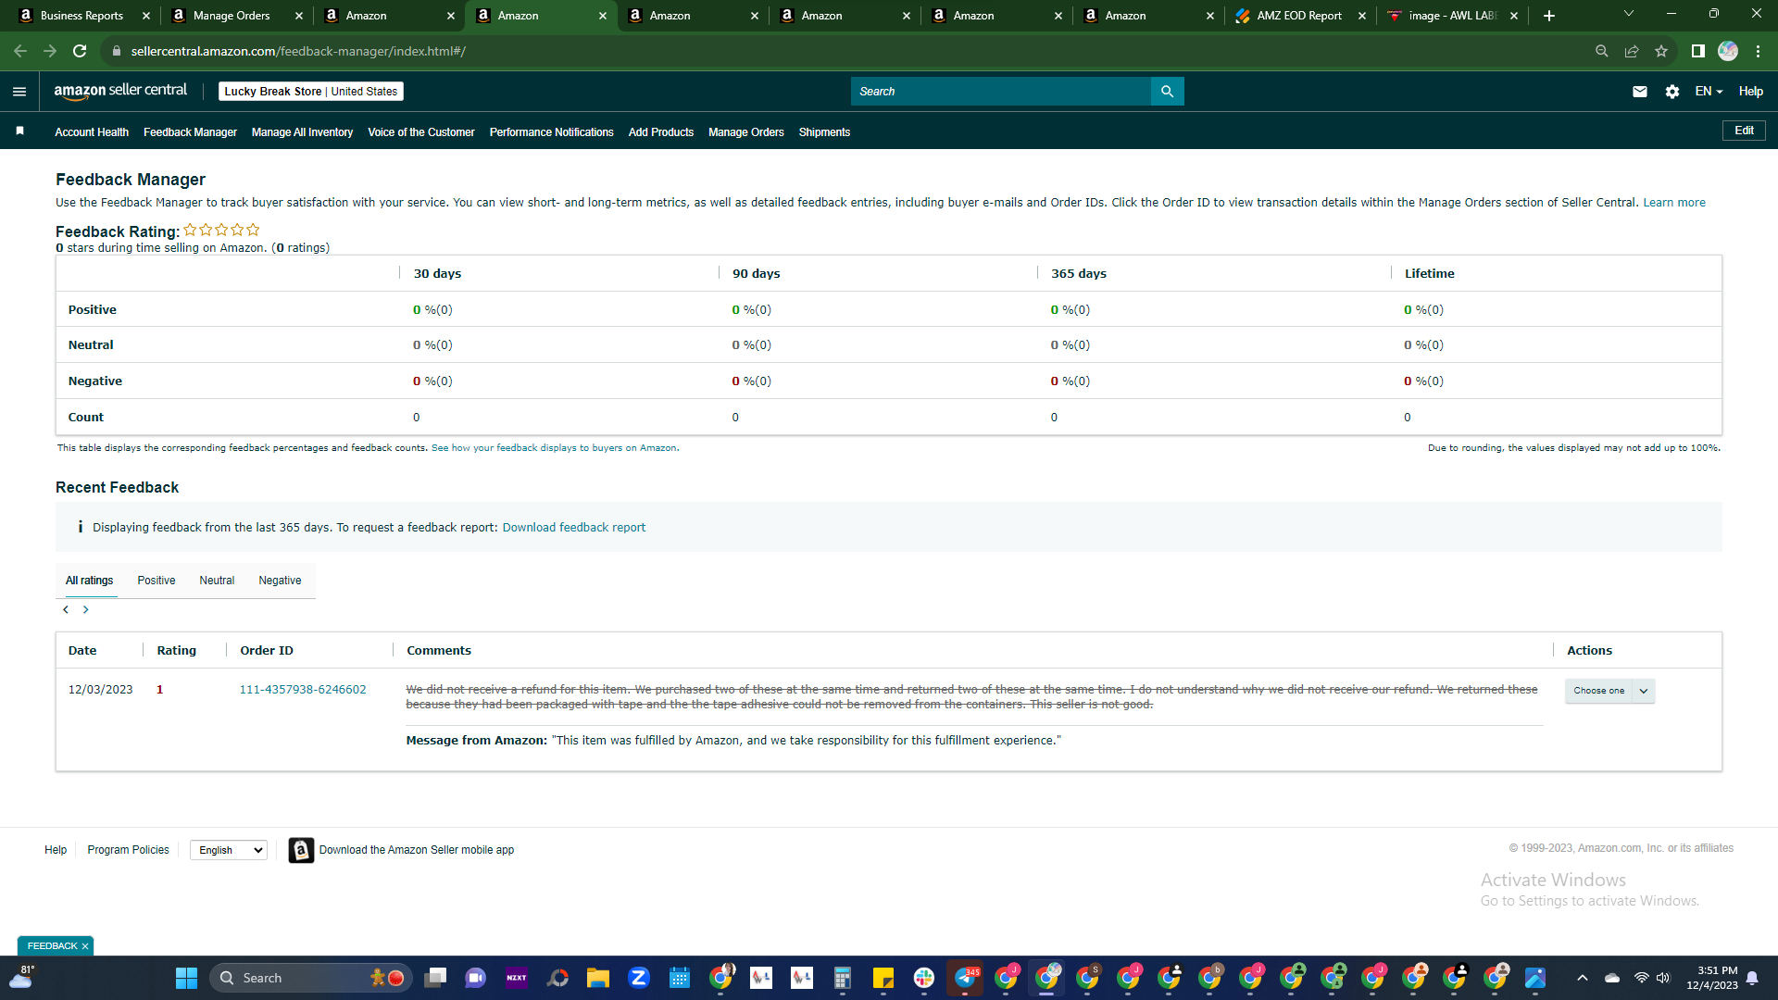Open the Seller Central settings gear
Viewport: 1778px width, 1000px height.
[x=1672, y=92]
